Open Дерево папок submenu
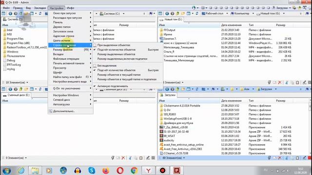This screenshot has width=312, height=175. [x=70, y=27]
